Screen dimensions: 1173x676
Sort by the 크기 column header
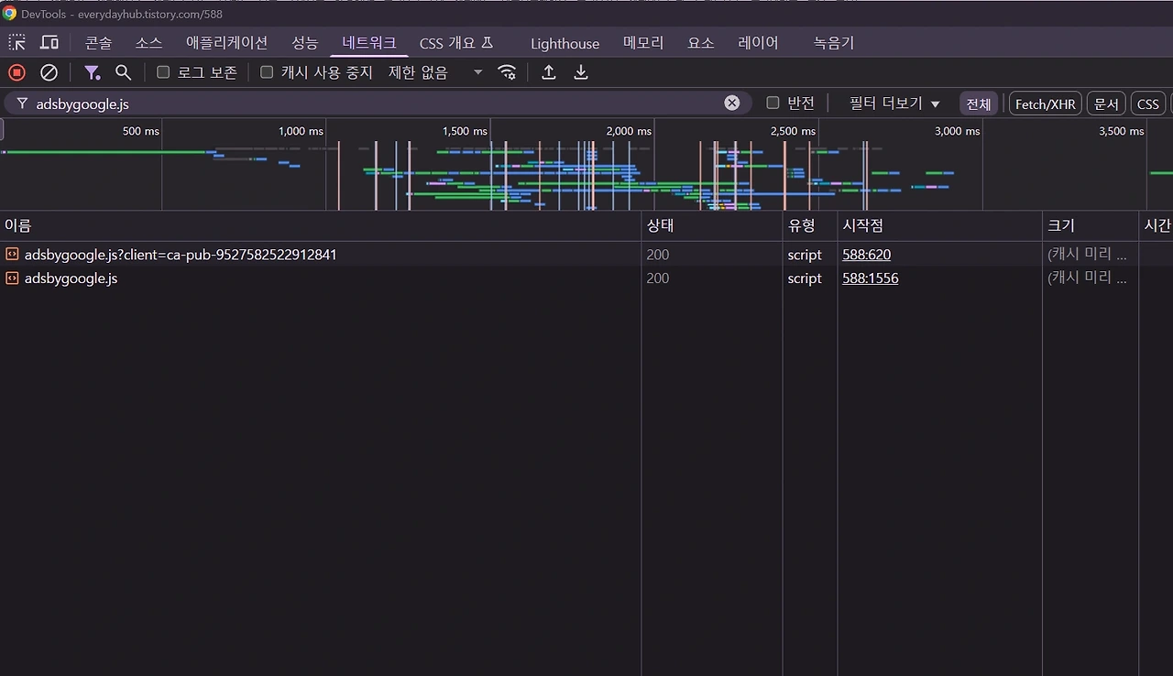[x=1091, y=225]
